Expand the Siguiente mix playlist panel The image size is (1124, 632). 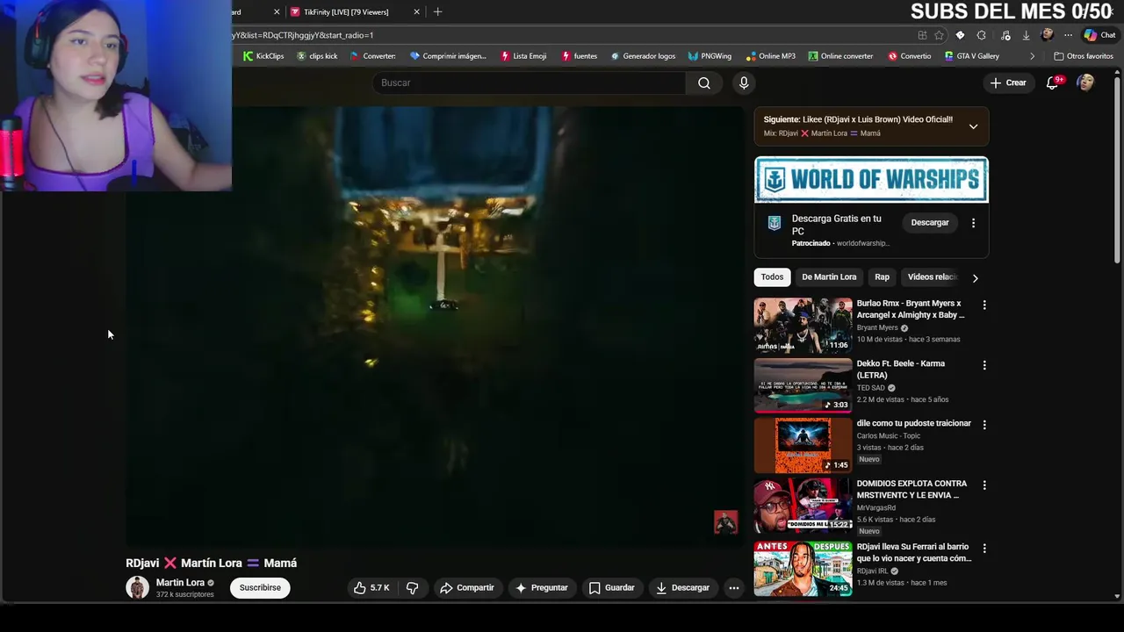point(973,126)
